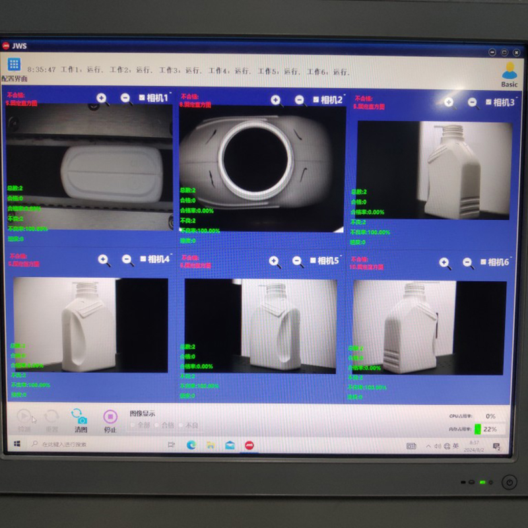This screenshot has height=528, width=528.
Task: Click the 合格率:0.00% text in 相机5 panel
Action: click(x=197, y=366)
